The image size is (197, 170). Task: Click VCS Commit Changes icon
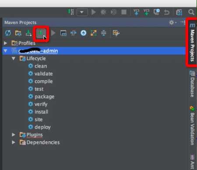point(146,12)
